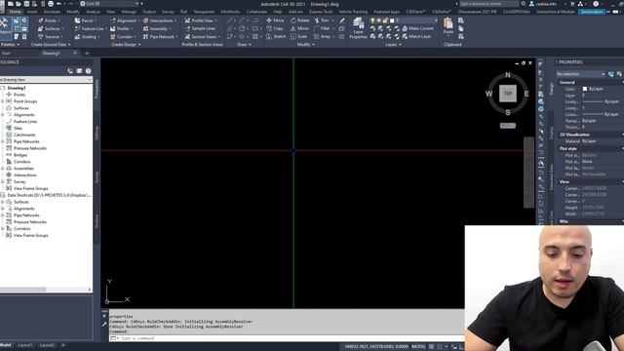Switch to the Layout1 tab
624x351 pixels.
[x=25, y=345]
